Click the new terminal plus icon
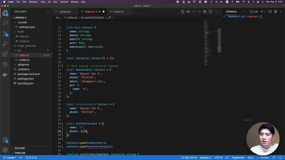The width and height of the screenshot is (285, 160). click(262, 12)
